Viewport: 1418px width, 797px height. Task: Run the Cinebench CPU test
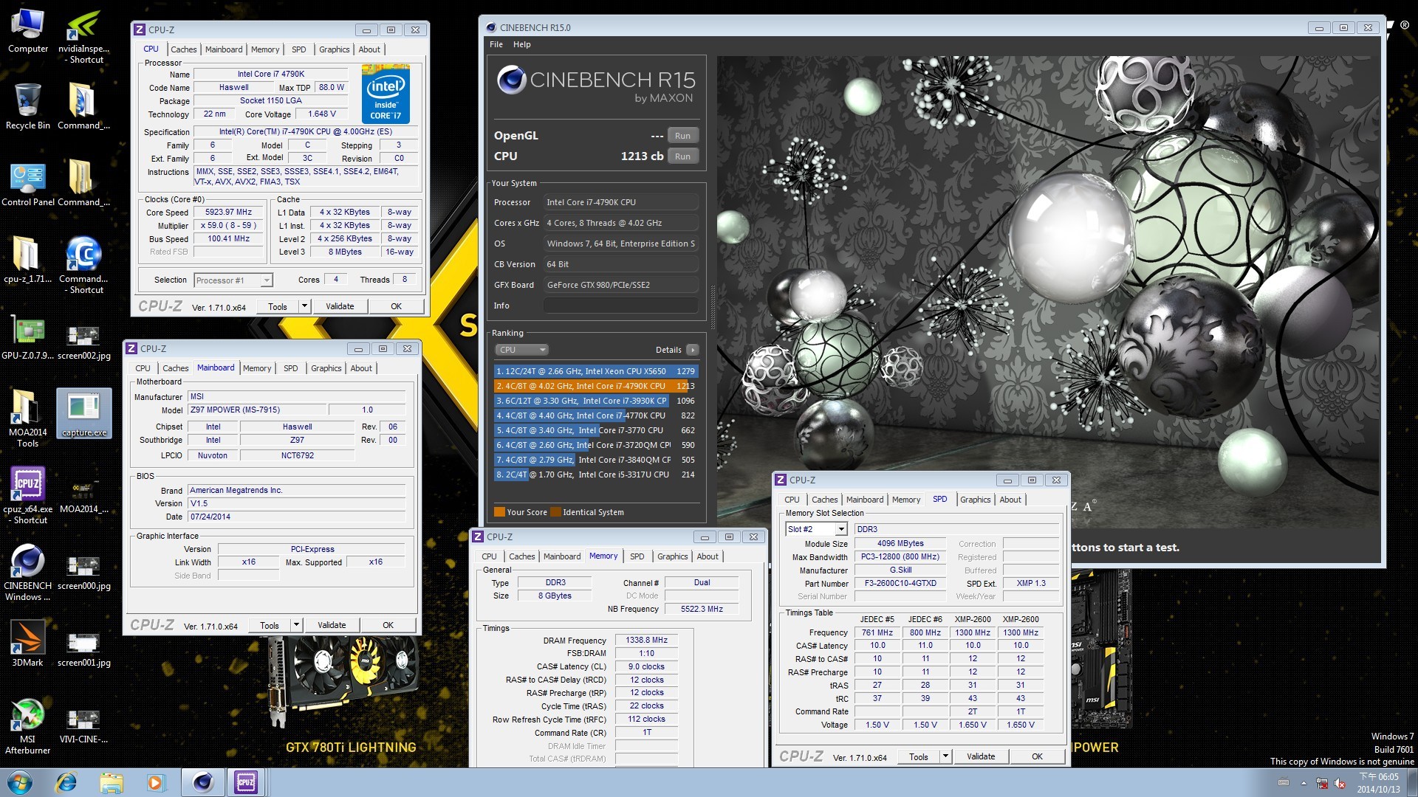[x=682, y=156]
